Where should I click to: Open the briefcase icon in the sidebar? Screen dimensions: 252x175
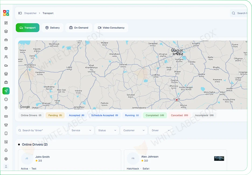coord(6,82)
